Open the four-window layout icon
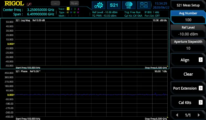206x120 pixels. tap(144, 5)
